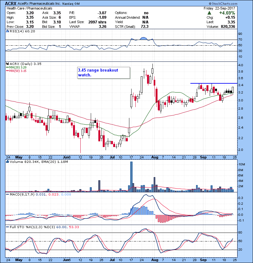Click the May label on bottom date axis
Screen dimensions: 253x263
click(19, 260)
